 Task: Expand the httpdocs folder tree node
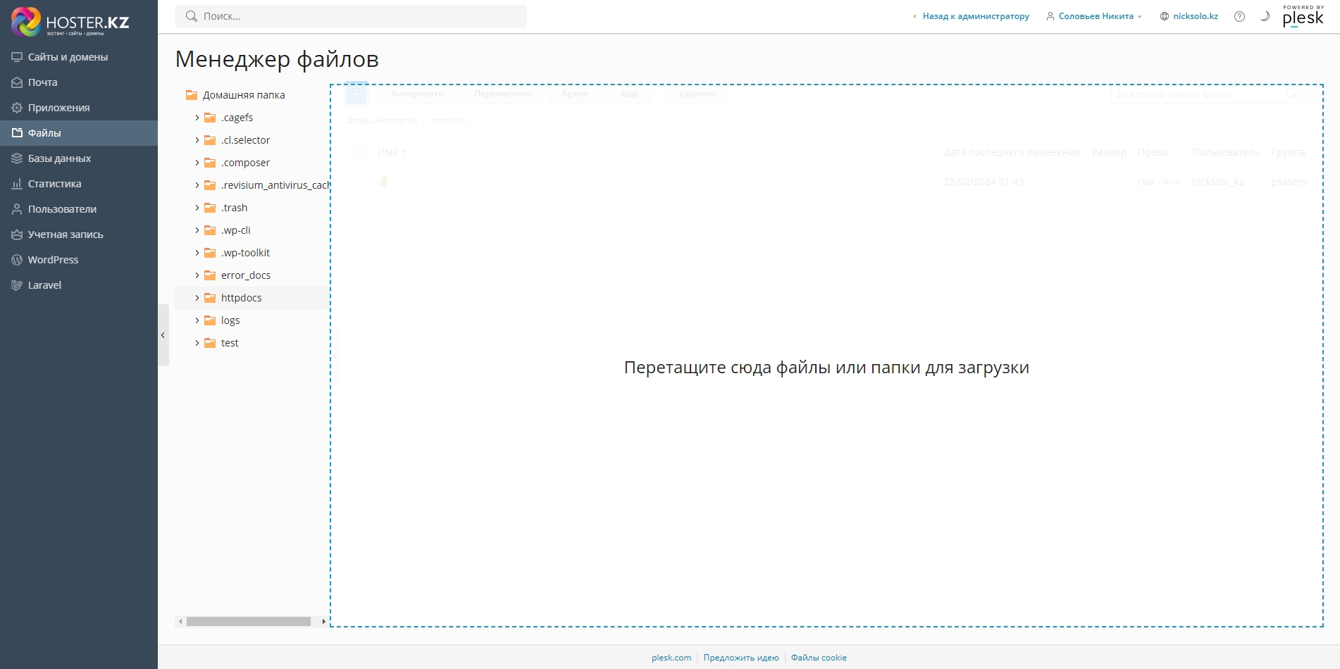click(197, 298)
